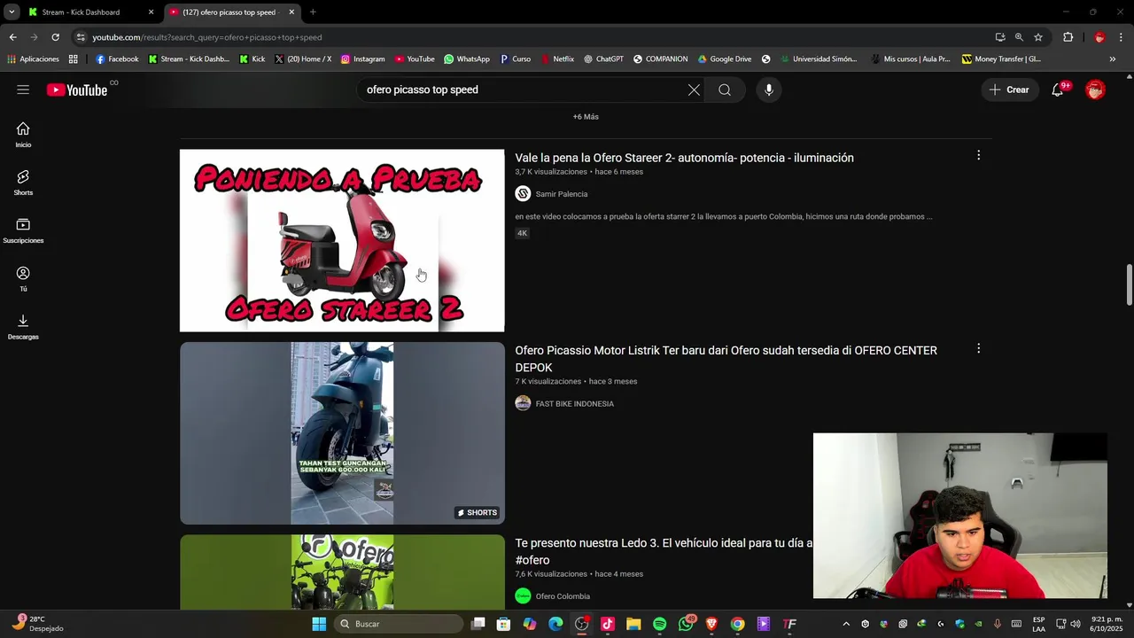1134x638 pixels.
Task: Open the Brave browser from the taskbar
Action: 711,624
